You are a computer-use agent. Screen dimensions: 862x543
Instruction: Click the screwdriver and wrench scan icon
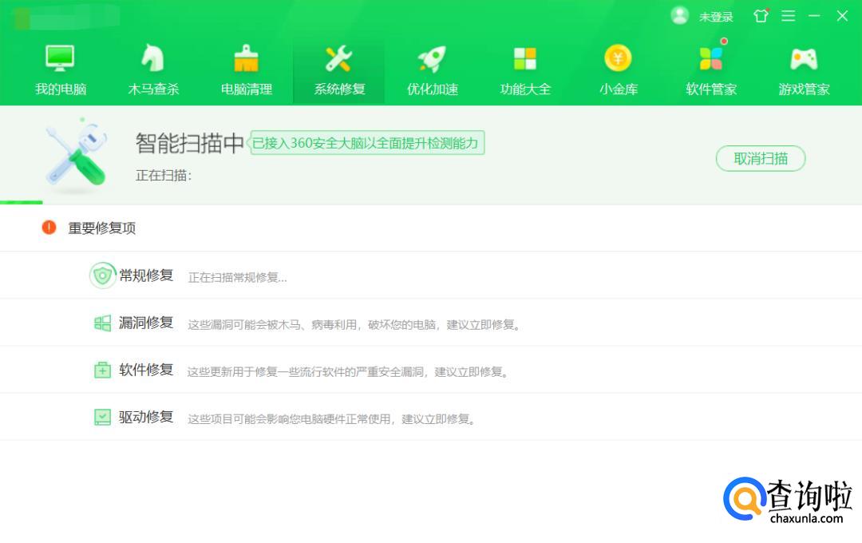[77, 155]
